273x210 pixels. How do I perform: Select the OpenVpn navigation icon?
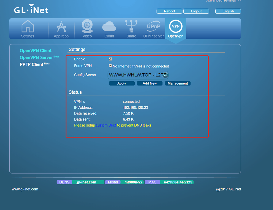point(176,28)
